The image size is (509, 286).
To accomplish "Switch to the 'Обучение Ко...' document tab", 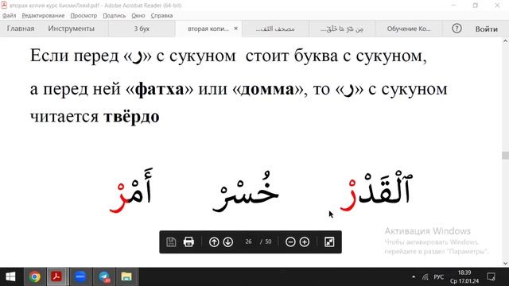I will 409,29.
